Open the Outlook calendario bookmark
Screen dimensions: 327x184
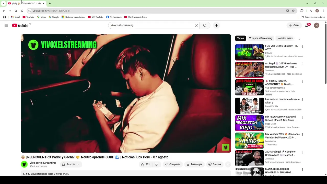[x=73, y=17]
